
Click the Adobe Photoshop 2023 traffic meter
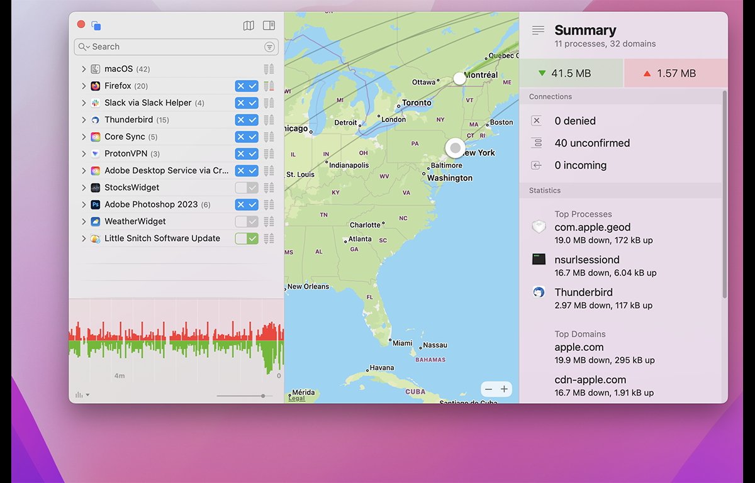[x=269, y=205]
